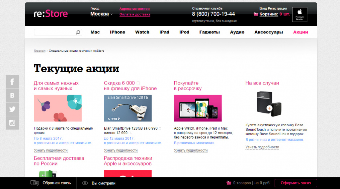Screen dimensions: 340x189
Task: Click the chat icon for Обратная связь
Action: pos(35,183)
